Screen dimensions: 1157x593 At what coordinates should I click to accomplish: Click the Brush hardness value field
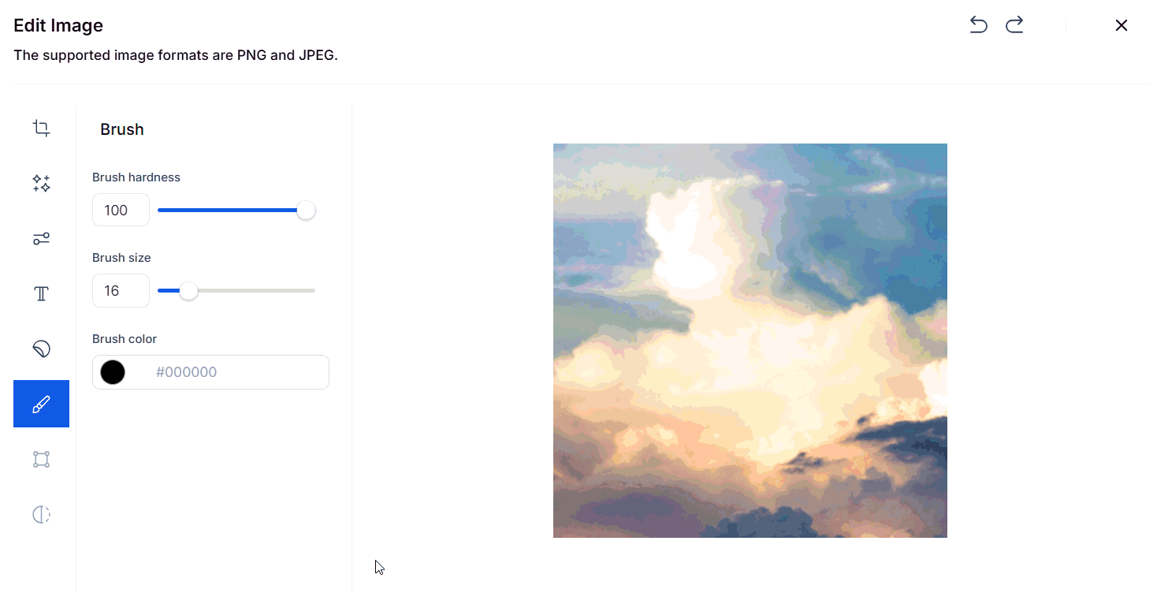(x=121, y=210)
